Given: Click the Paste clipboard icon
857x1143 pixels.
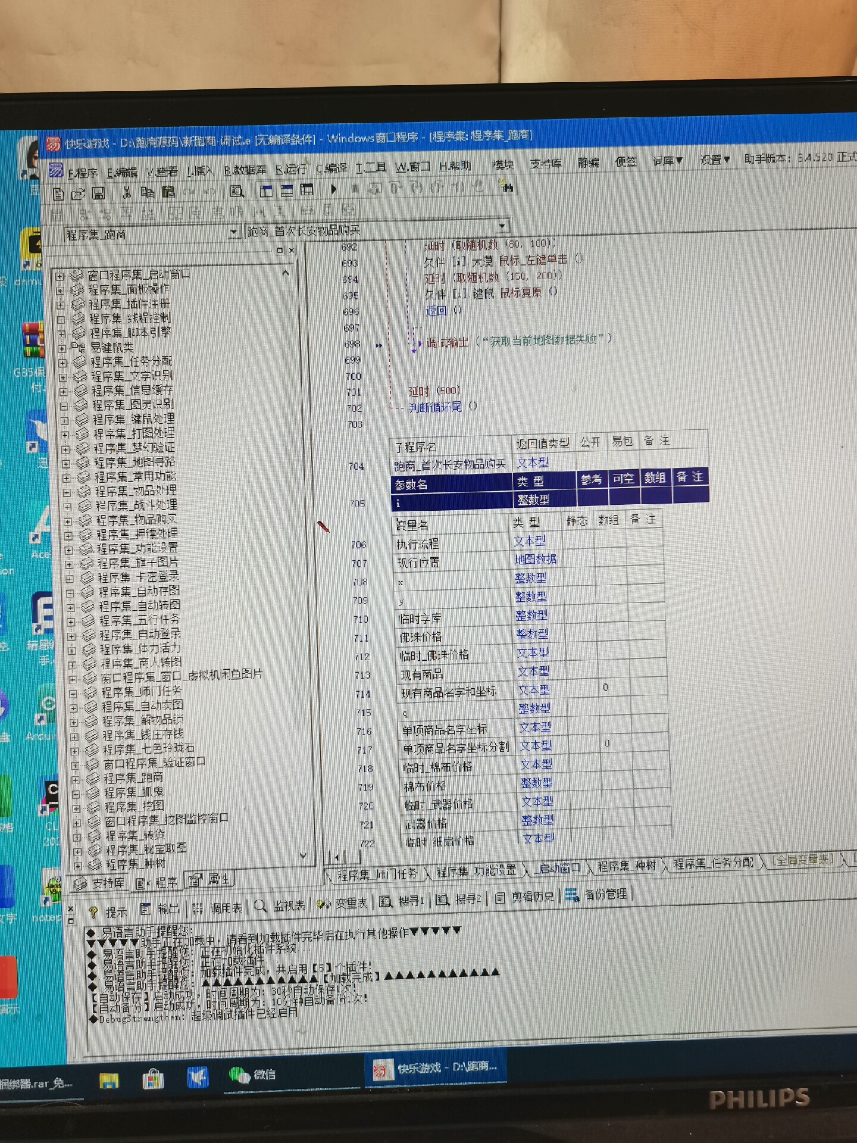Looking at the screenshot, I should click(168, 192).
